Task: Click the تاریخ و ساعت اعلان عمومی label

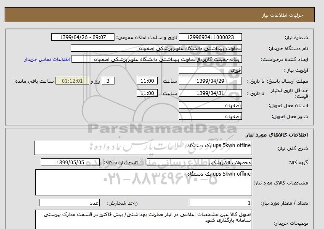Action: 147,37
